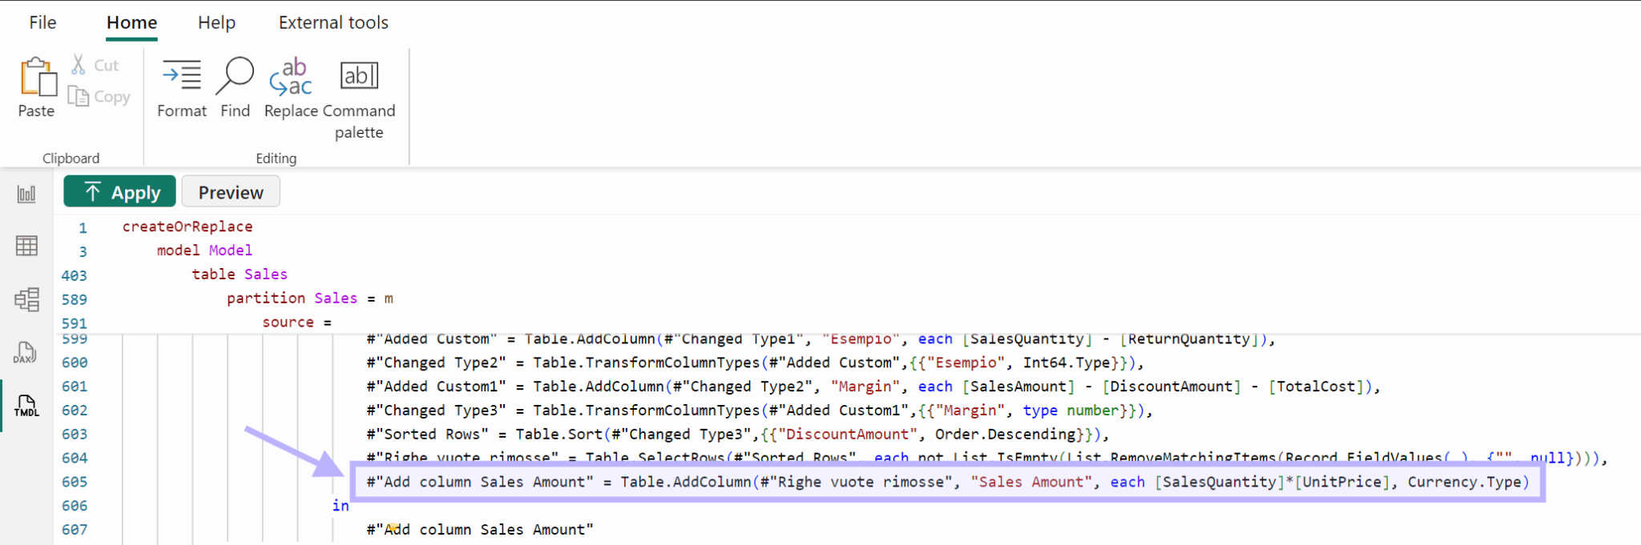Screen dimensions: 1641x545
Task: Open the Replace tool icon
Action: [291, 77]
